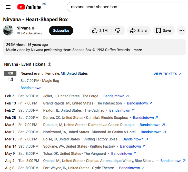The height and width of the screenshot is (172, 188).
Task: Open the Nirvana channel name link
Action: pos(23,28)
